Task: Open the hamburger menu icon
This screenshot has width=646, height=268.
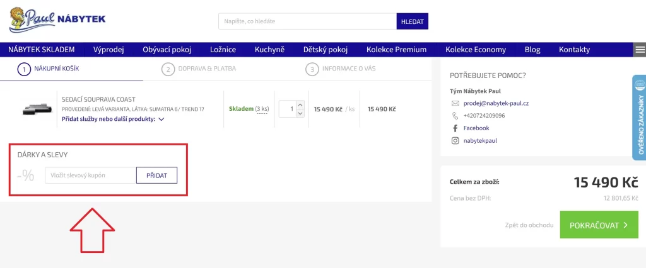Action: point(640,50)
